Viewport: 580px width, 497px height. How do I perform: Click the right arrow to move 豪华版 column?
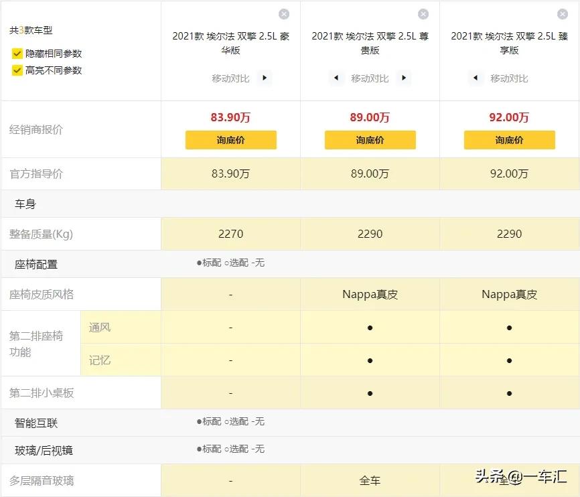tap(265, 78)
